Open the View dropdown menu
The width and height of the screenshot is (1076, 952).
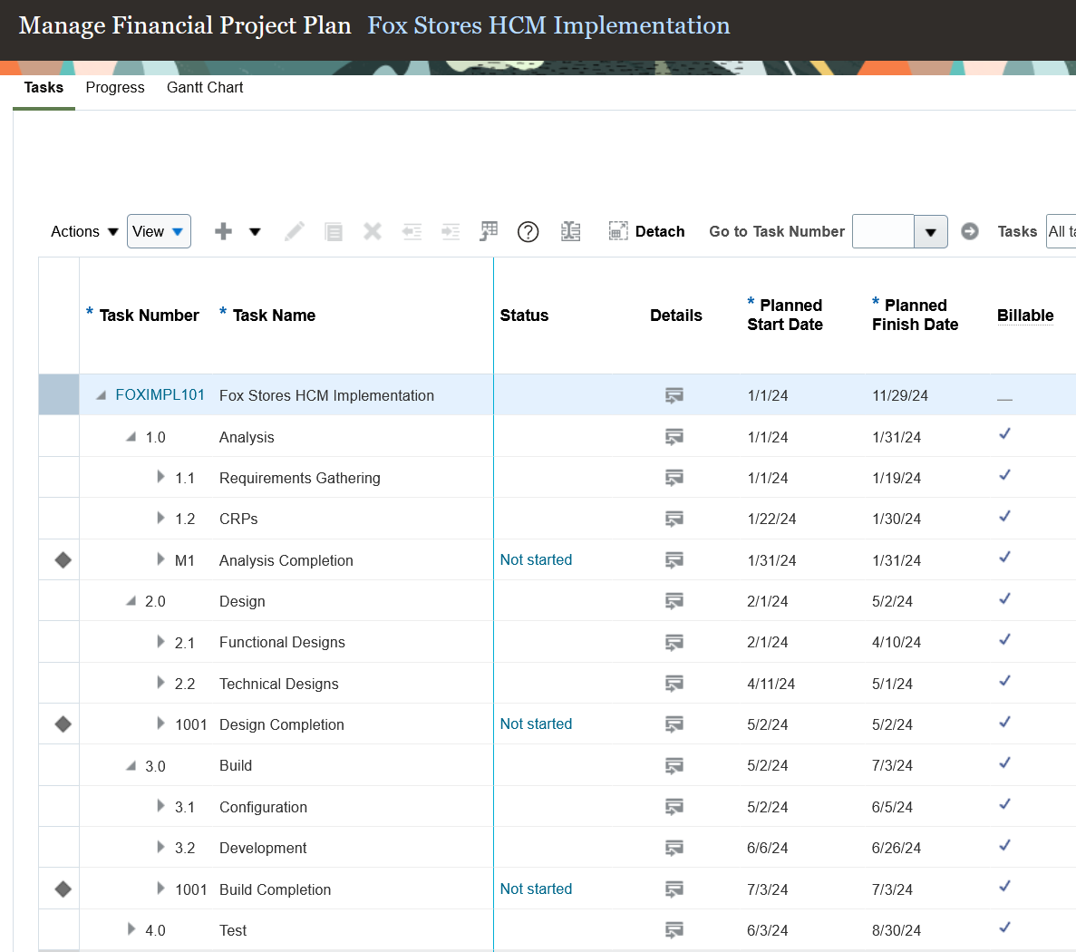(159, 231)
